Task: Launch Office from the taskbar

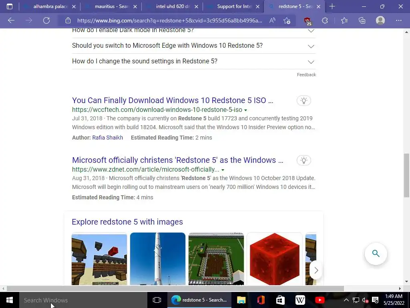Action: (x=261, y=300)
